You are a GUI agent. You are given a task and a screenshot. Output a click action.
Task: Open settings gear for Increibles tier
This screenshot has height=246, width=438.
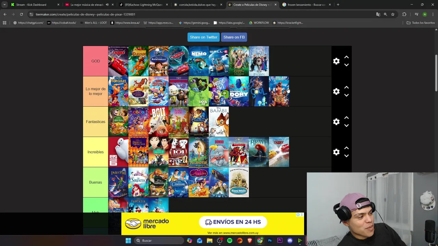336,152
